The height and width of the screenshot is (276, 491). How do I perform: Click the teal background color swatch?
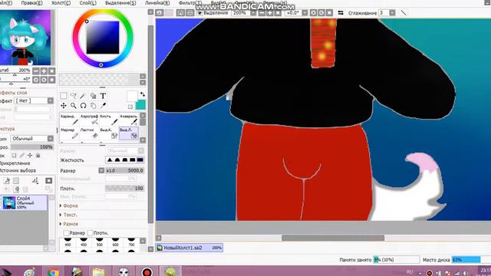coord(140,105)
